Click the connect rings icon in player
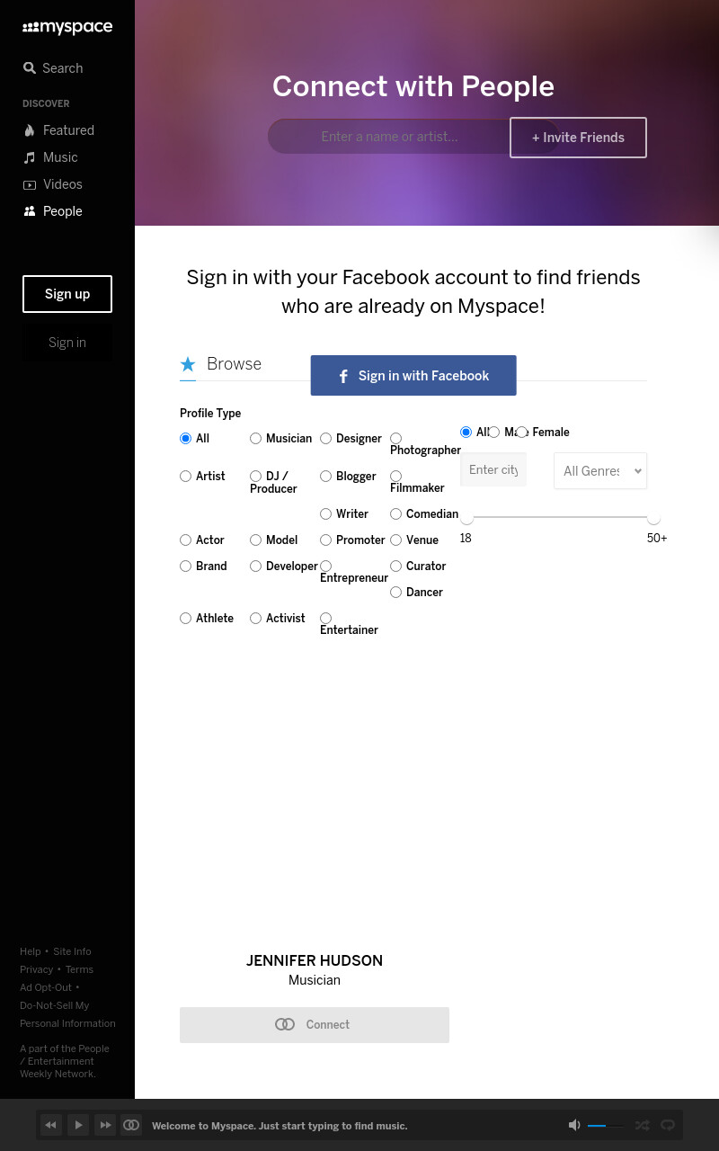719x1151 pixels. click(x=131, y=1125)
